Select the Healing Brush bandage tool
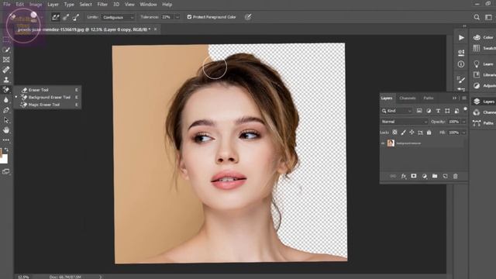The height and width of the screenshot is (279, 496). (6, 70)
